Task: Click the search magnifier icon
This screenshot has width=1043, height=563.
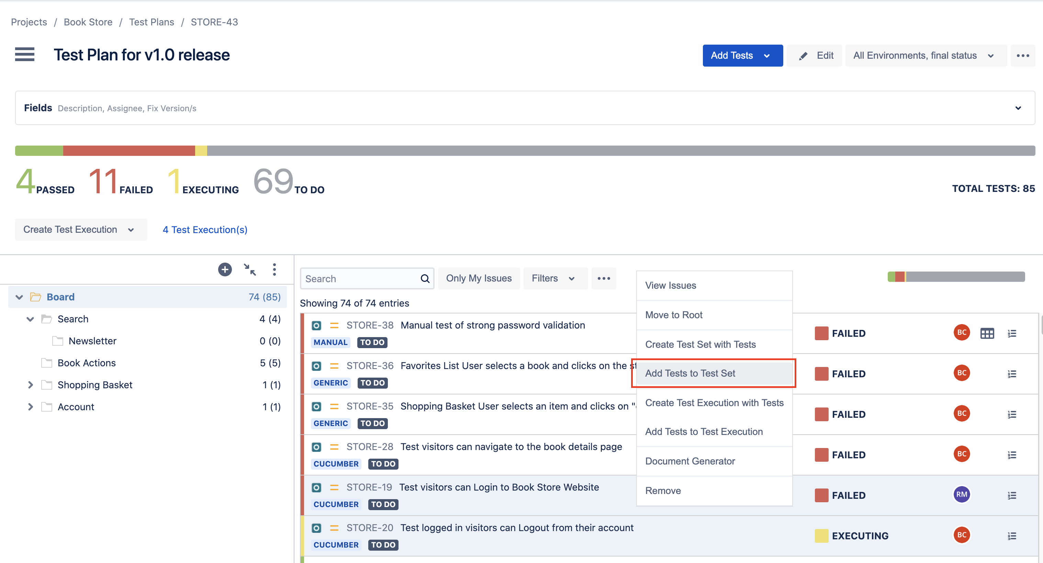Action: (x=425, y=279)
